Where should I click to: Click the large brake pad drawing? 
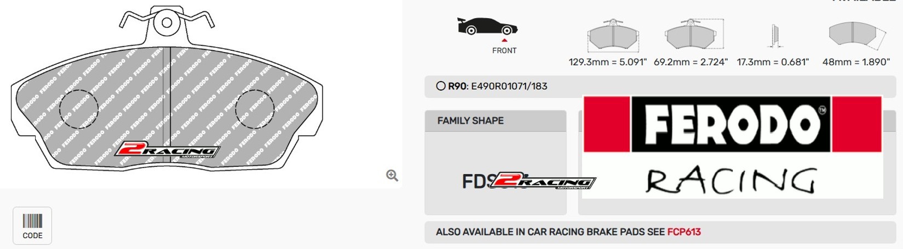coord(167,89)
